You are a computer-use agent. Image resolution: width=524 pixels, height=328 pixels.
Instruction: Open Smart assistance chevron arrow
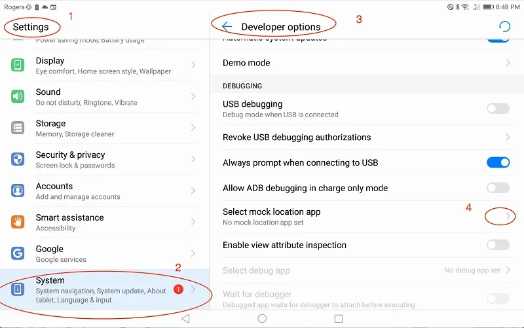(193, 222)
